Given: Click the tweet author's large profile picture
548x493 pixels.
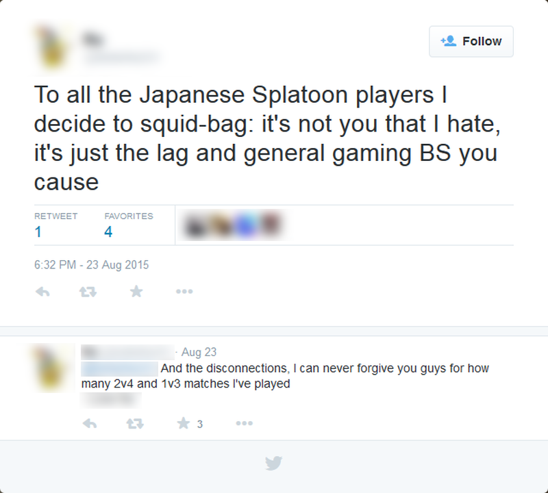Looking at the screenshot, I should [x=53, y=47].
